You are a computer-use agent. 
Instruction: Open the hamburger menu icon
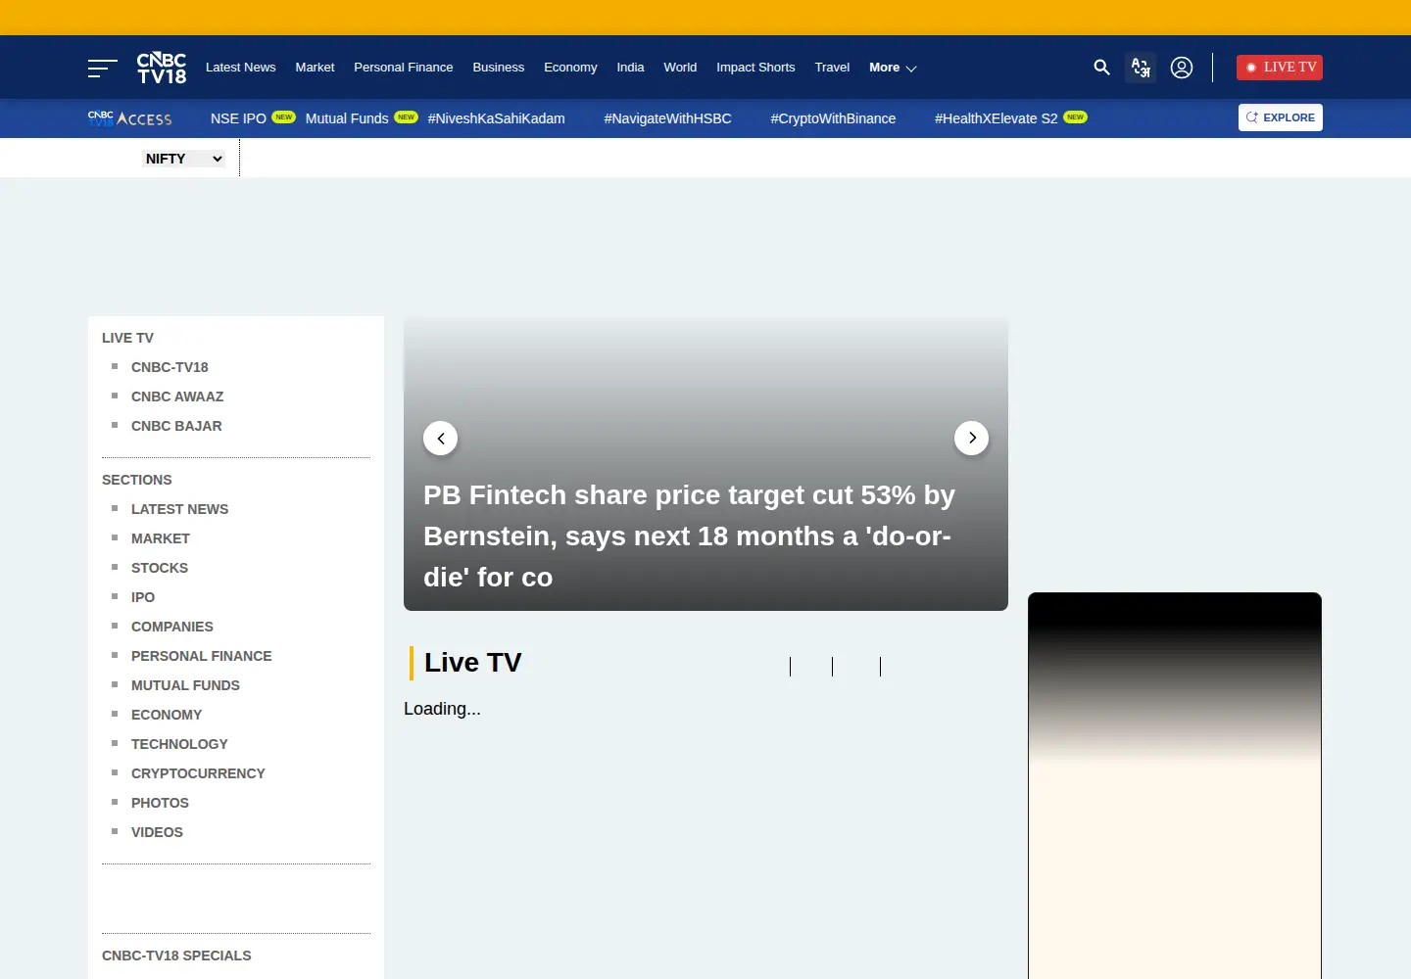pyautogui.click(x=102, y=68)
